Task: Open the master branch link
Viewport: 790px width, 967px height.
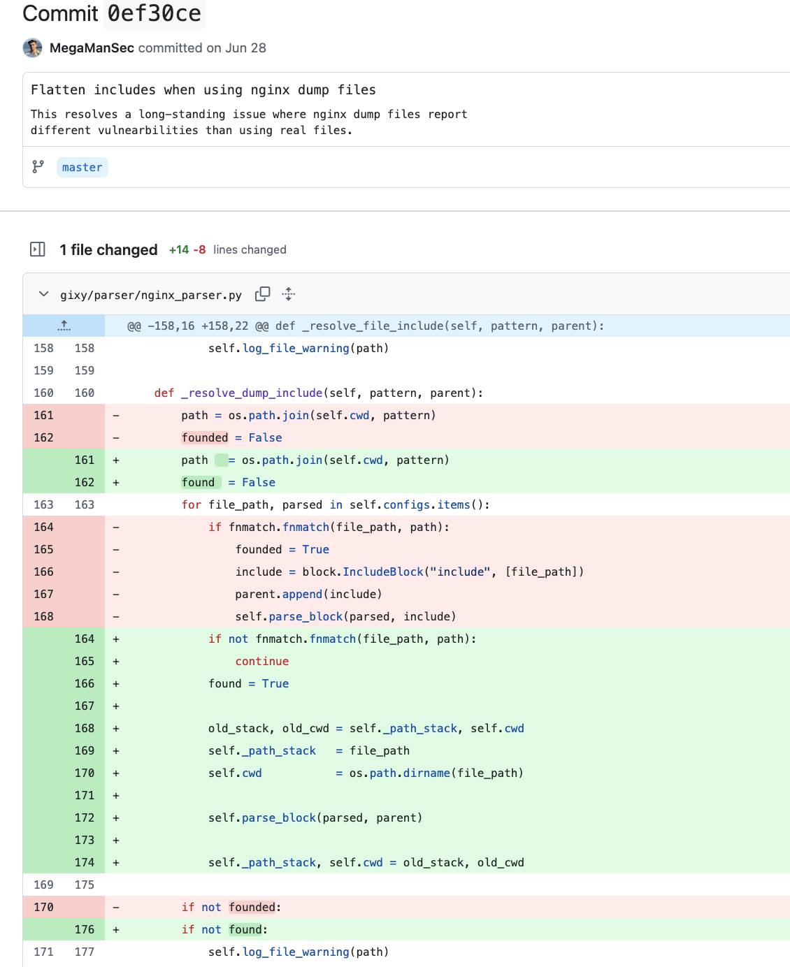Action: coord(82,167)
